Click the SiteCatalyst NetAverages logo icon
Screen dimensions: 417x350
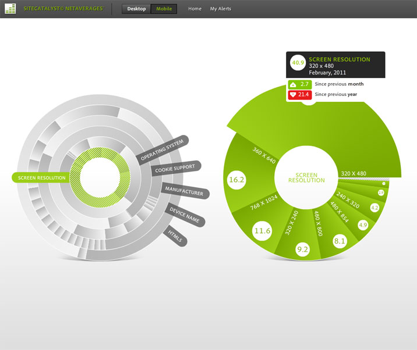10,9
